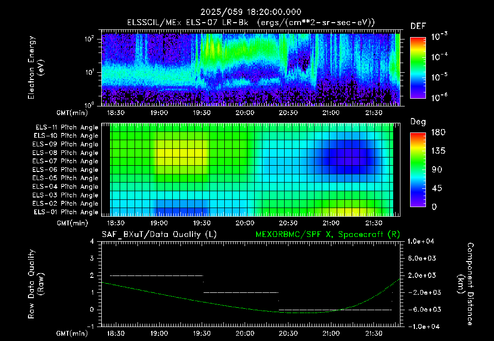Click the GMT(min) label under the data quality panel
Viewport: 494px width, 341px height.
72,333
